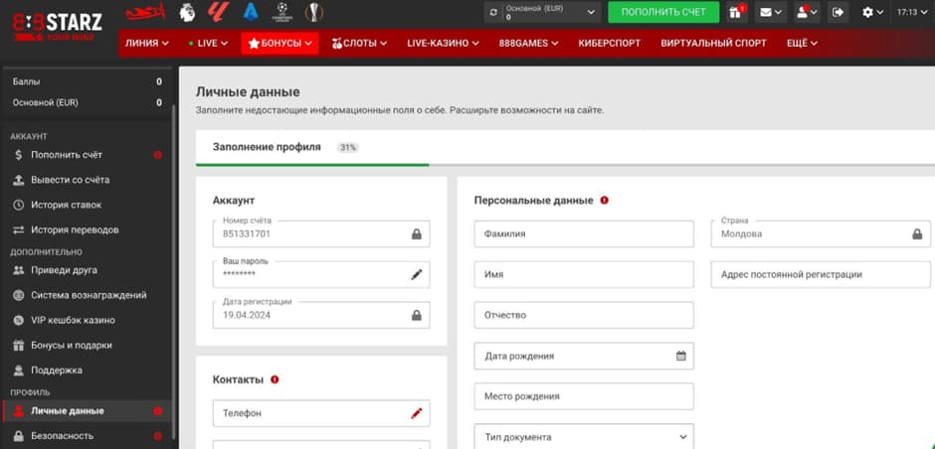Open the Champions League ball icon
The height and width of the screenshot is (449, 935).
(282, 12)
